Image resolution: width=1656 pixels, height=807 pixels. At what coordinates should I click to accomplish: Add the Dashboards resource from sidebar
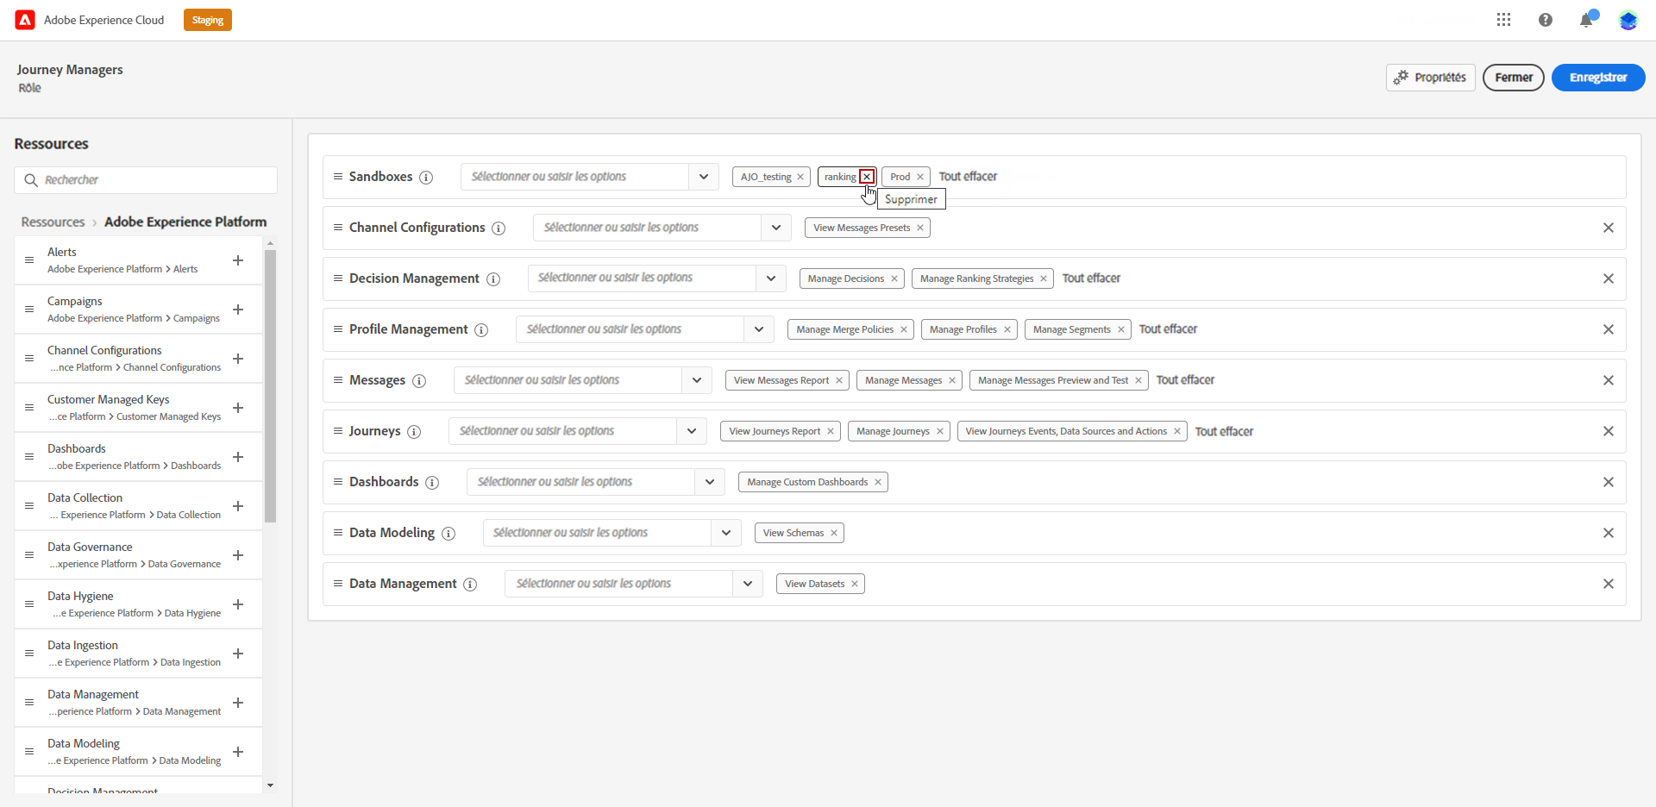(x=238, y=457)
